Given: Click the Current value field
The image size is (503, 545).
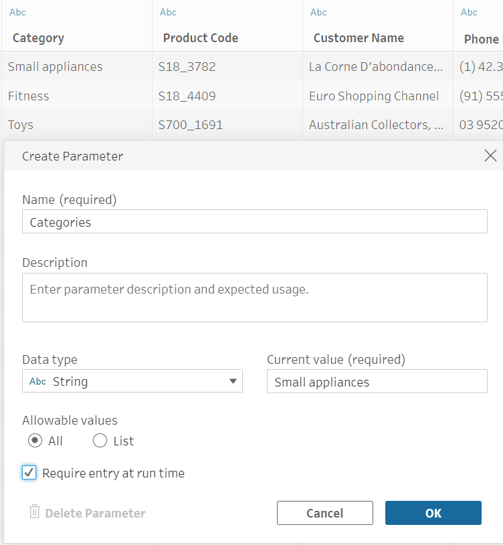Looking at the screenshot, I should (x=377, y=382).
